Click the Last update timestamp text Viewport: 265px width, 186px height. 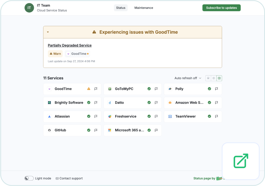click(71, 61)
